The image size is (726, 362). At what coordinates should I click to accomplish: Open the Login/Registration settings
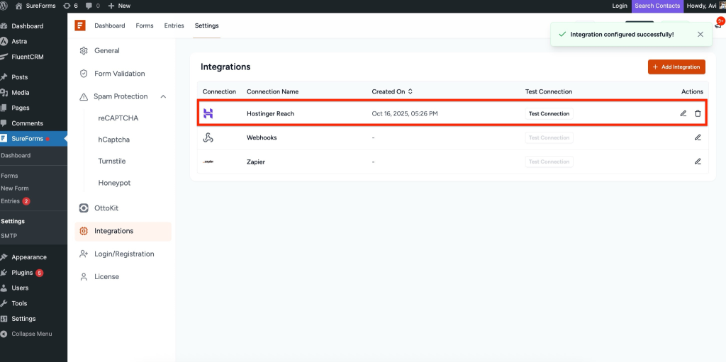[x=124, y=254]
